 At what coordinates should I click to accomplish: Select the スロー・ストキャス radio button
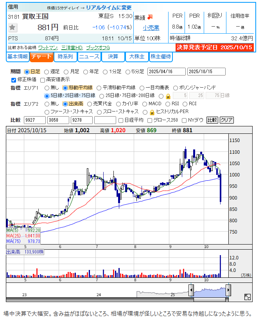click(99, 112)
